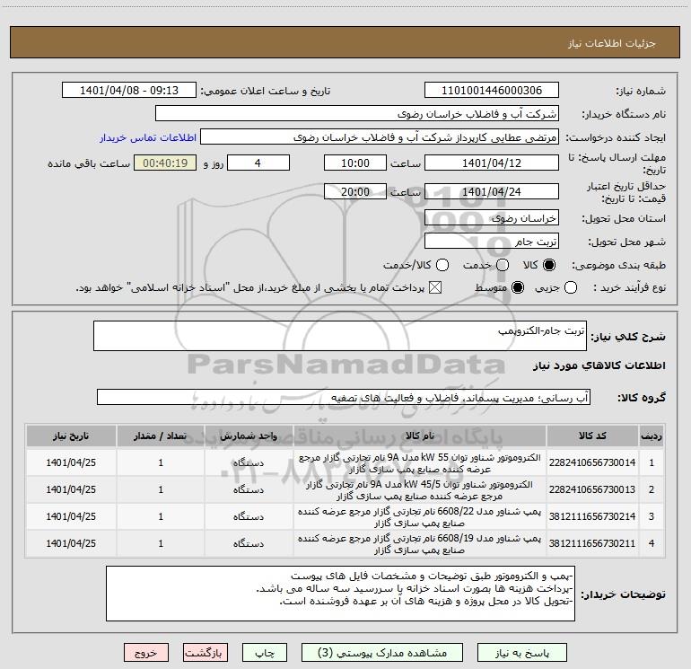Screen dimensions: 691x669
Task: Click the need date in row 4
Action: pyautogui.click(x=71, y=543)
